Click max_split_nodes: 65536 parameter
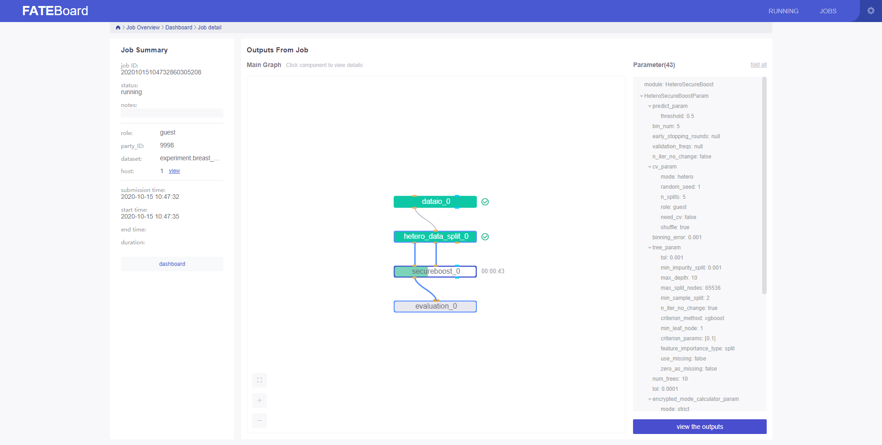 690,288
